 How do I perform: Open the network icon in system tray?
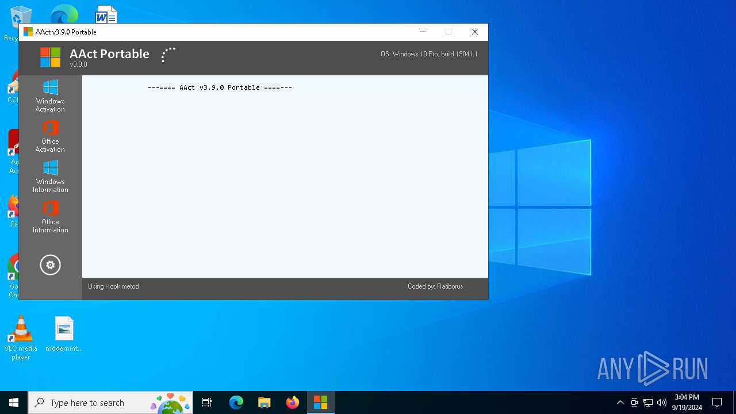tap(648, 402)
